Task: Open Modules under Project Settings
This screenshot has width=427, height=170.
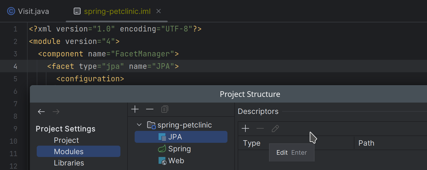Action: coord(69,152)
